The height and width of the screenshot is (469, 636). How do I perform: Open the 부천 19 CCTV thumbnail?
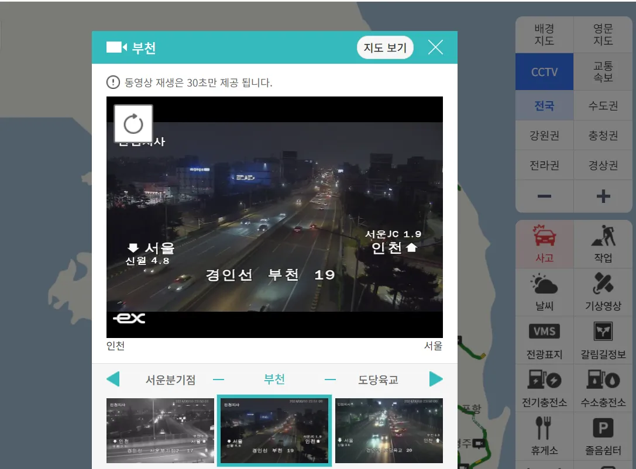click(274, 430)
